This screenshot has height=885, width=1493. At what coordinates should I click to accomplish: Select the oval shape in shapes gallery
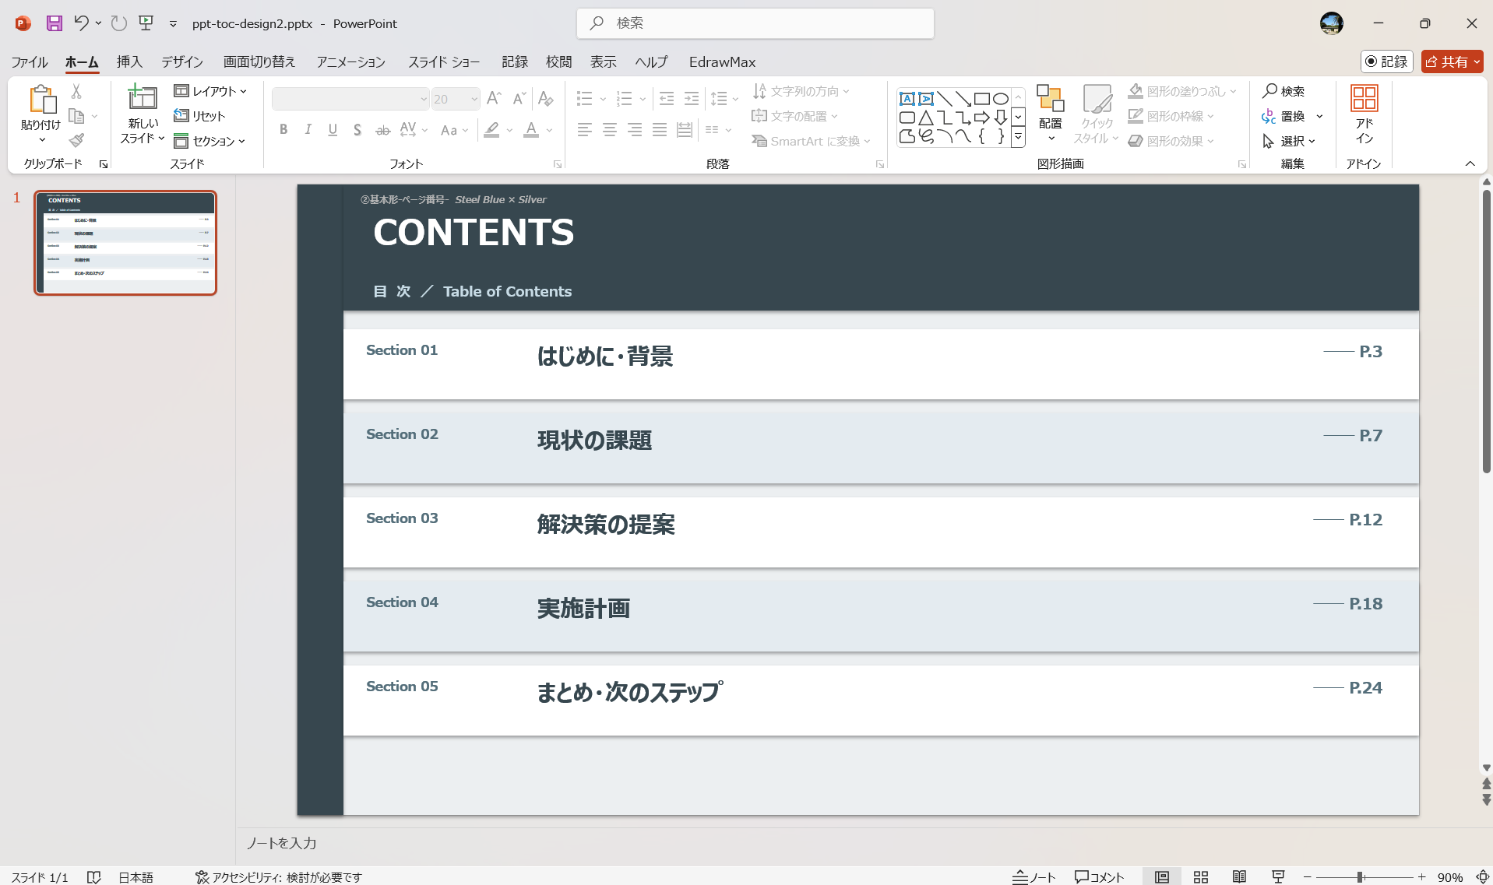1001,99
